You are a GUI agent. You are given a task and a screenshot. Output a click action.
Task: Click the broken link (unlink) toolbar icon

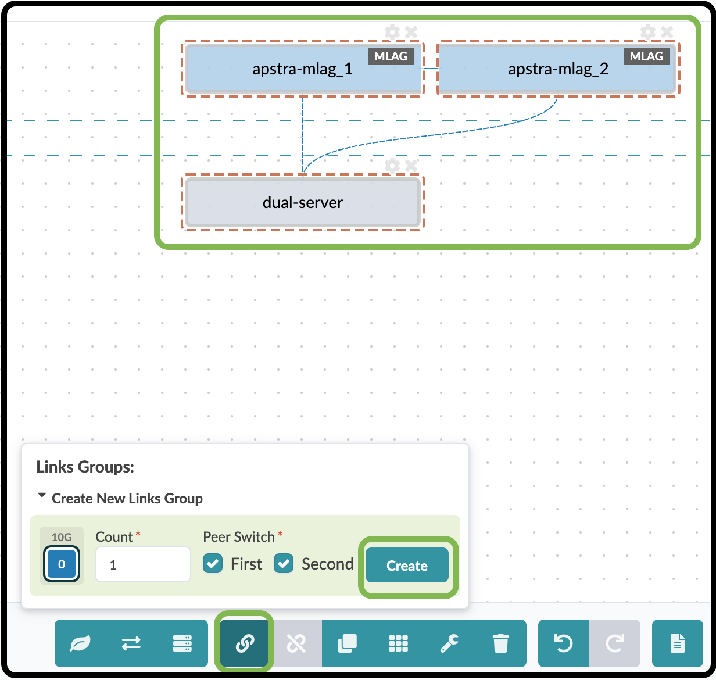point(296,643)
